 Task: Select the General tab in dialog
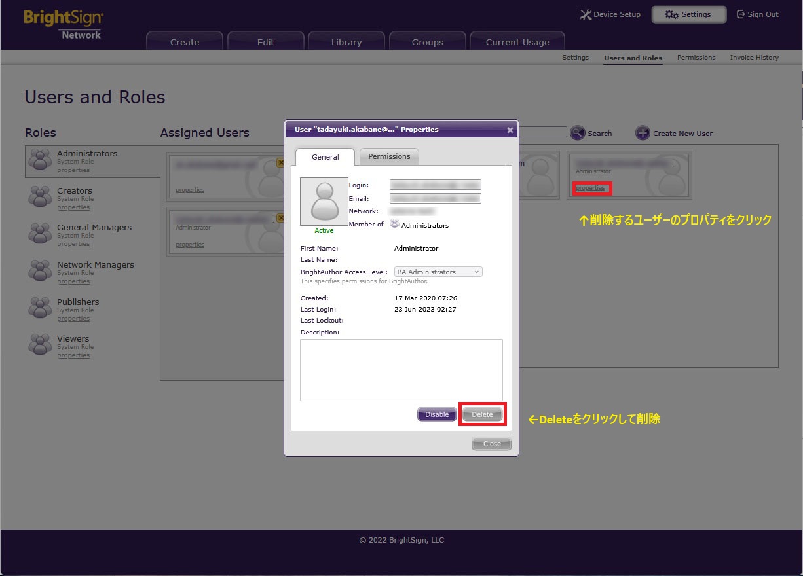pyautogui.click(x=325, y=157)
